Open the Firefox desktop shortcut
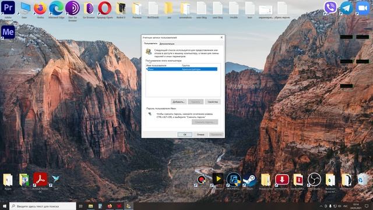Viewport: 373px width, 210px height. pyautogui.click(x=40, y=8)
